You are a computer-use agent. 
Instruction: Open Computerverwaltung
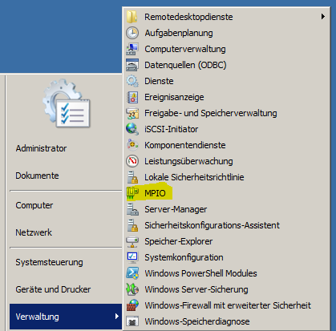226,49
